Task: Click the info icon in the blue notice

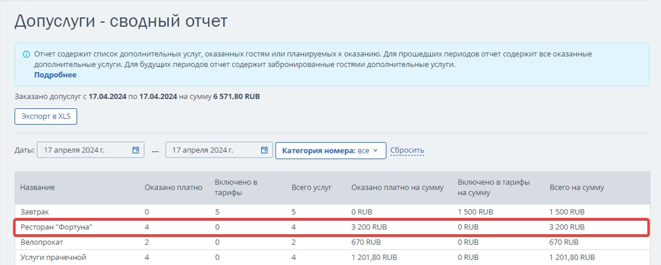Action: pos(26,54)
